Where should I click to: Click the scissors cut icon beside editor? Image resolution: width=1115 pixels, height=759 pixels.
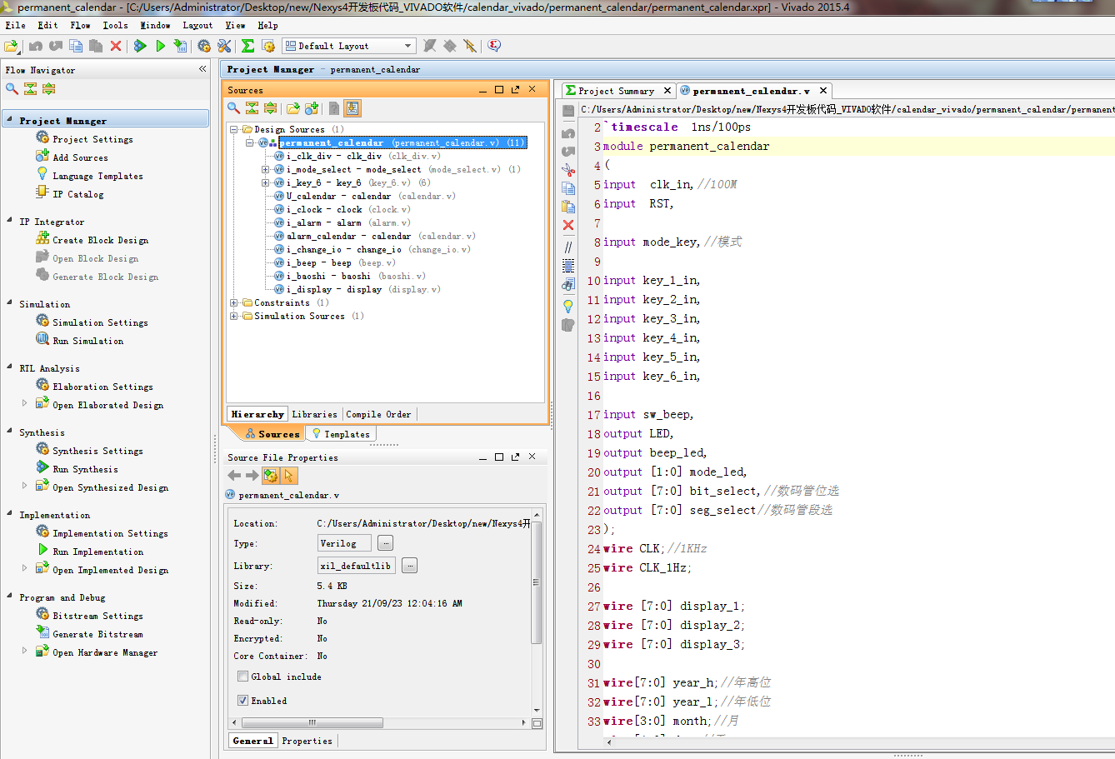[x=568, y=170]
